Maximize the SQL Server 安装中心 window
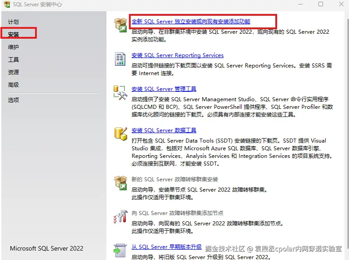 point(321,4)
